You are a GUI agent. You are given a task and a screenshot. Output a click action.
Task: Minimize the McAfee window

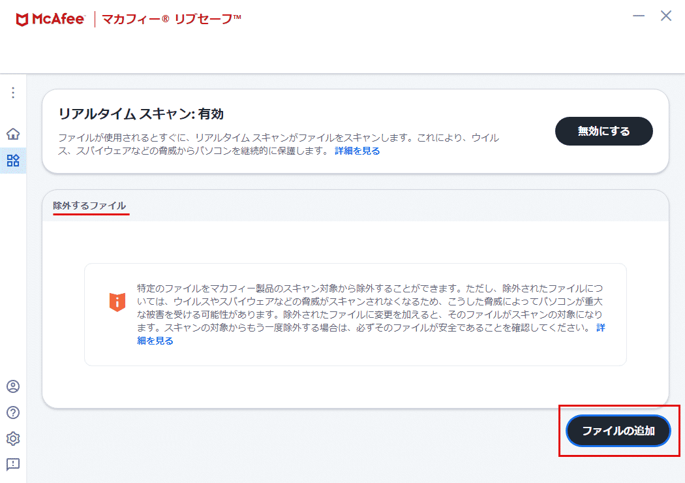[x=639, y=16]
